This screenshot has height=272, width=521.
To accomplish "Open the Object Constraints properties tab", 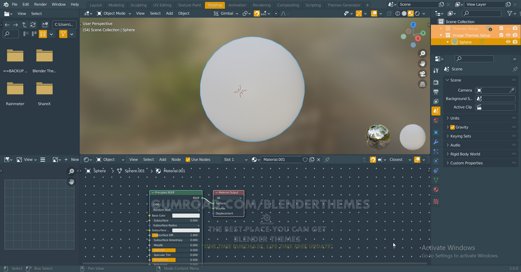I will 436,171.
